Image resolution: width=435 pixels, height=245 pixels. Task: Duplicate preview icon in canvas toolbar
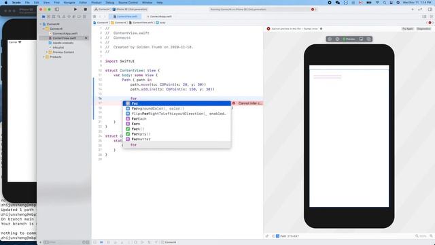click(368, 39)
